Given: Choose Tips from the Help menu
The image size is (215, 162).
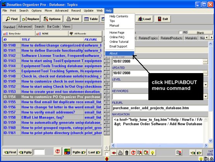Looking at the screenshot, I should [x=112, y=21].
